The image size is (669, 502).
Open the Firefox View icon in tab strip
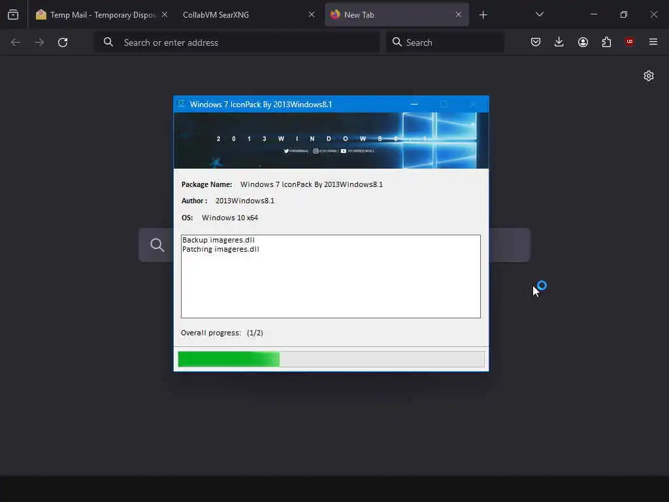coord(13,15)
